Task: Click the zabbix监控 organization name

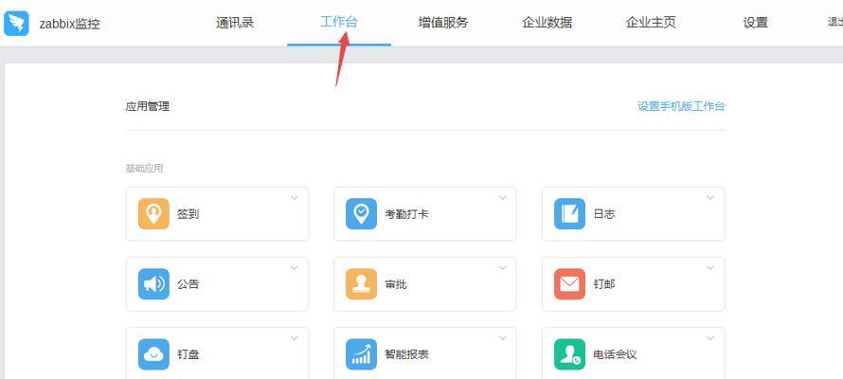Action: point(70,24)
